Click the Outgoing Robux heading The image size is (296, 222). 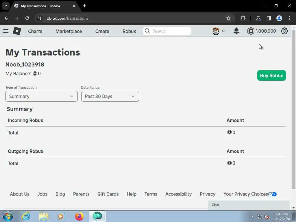click(25, 151)
